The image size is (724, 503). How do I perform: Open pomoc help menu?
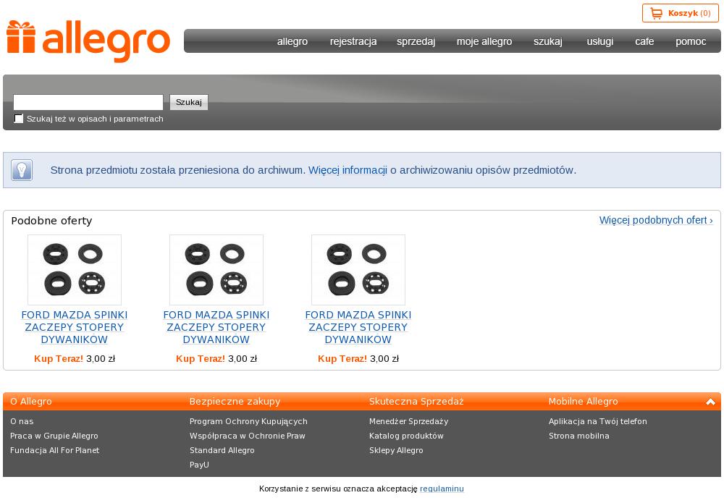pyautogui.click(x=691, y=41)
